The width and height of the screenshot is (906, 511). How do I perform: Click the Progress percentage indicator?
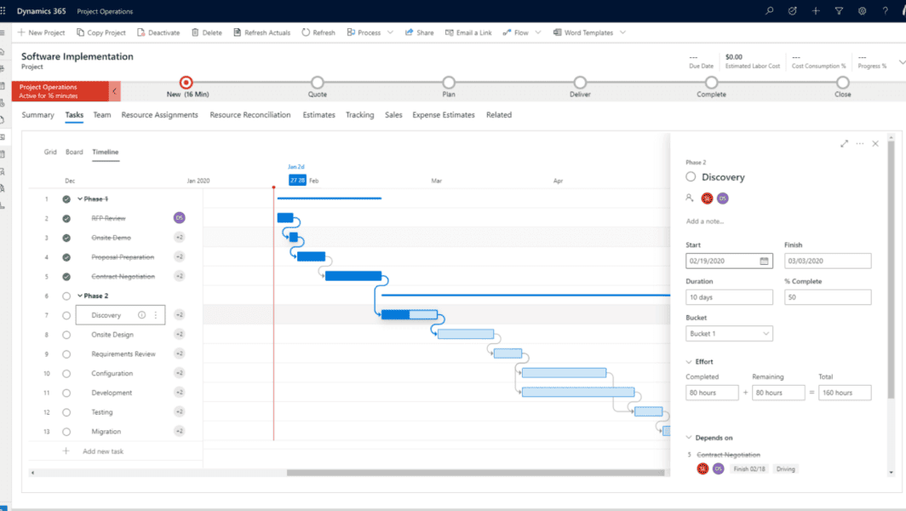point(873,61)
